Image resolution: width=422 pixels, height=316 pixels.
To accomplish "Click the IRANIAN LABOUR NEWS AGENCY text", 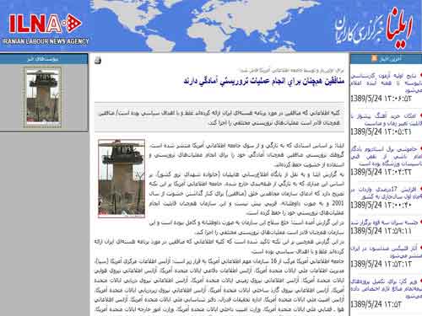I will pyautogui.click(x=46, y=41).
